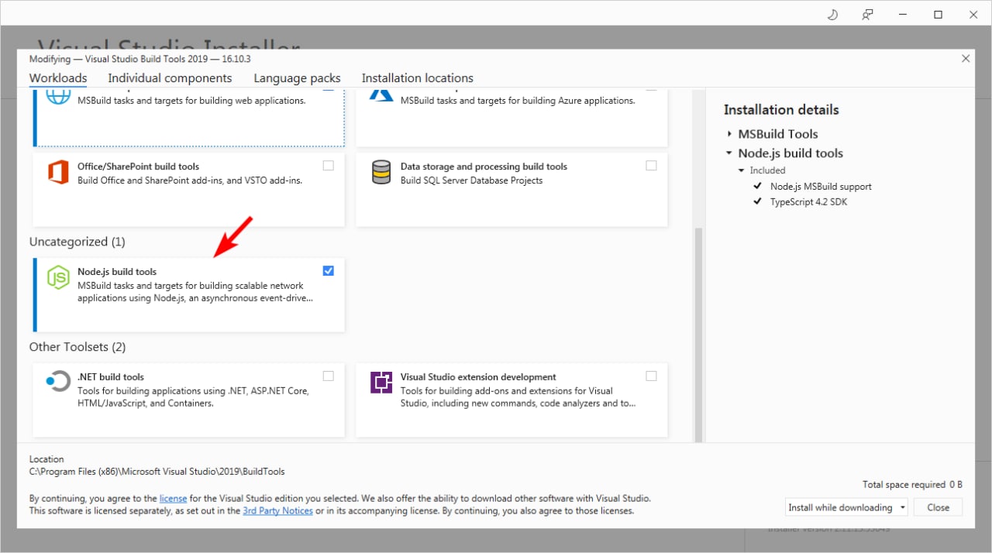Screen dimensions: 992x553
Task: Check Visual Studio extension development workload
Action: click(651, 376)
